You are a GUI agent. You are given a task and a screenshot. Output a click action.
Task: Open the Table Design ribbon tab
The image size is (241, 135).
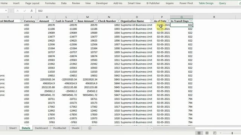click(x=206, y=3)
